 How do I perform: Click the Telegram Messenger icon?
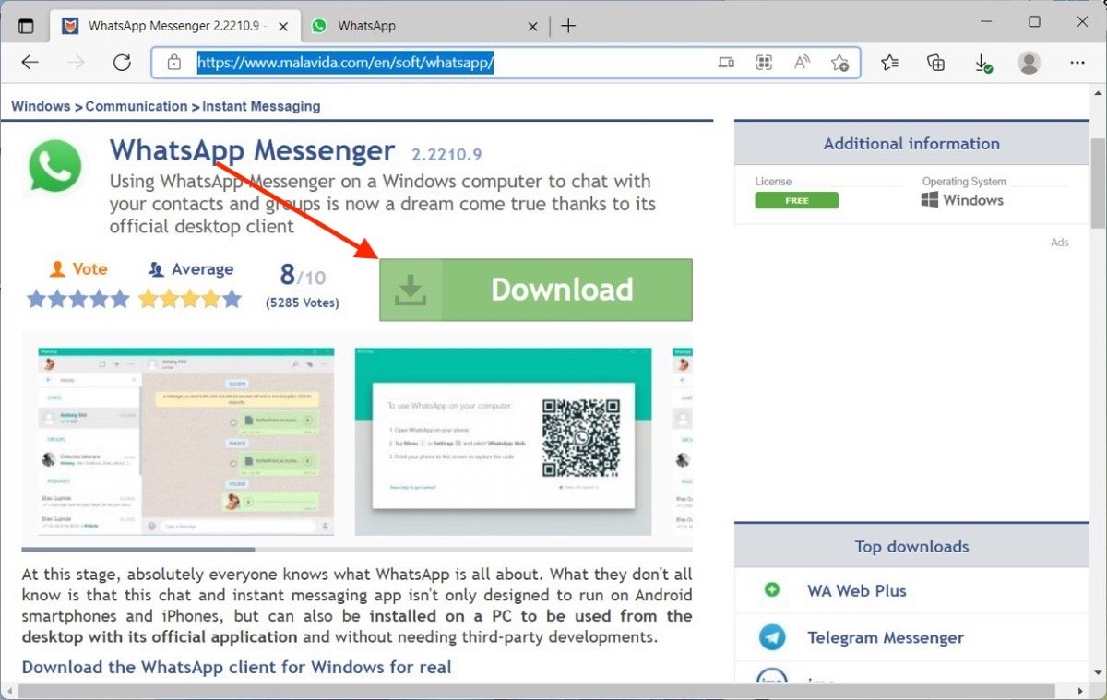tap(772, 637)
